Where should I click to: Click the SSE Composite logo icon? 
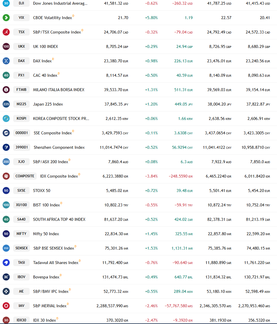6,133
